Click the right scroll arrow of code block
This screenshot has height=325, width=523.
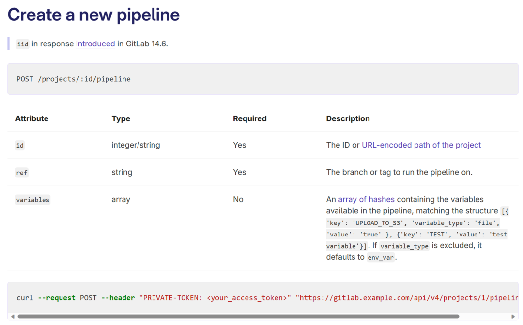pos(513,317)
